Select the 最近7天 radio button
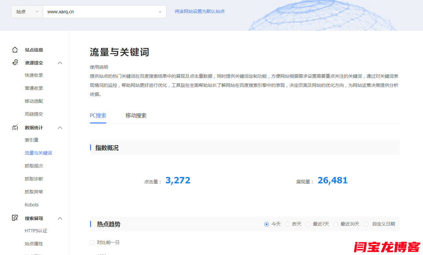The height and width of the screenshot is (255, 423). click(x=308, y=224)
